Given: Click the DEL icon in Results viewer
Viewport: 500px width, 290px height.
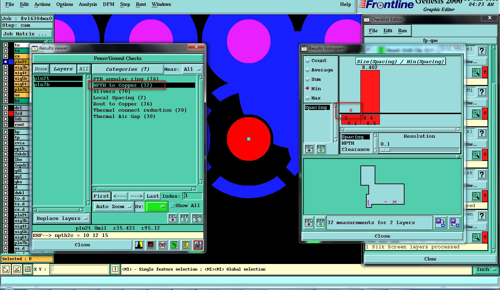Looking at the screenshot, I should 173,218.
